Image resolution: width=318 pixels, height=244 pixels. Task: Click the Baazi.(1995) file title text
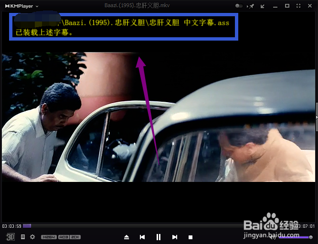(x=137, y=5)
